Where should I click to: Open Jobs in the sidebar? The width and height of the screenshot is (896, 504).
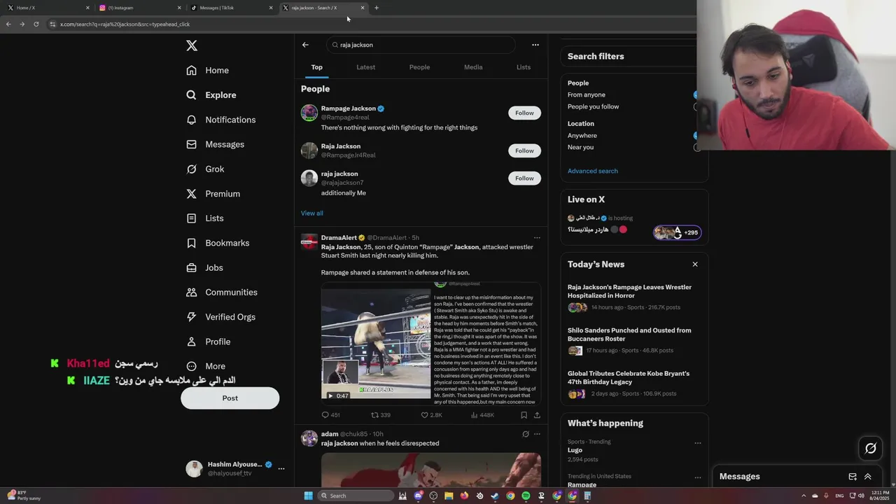coord(205,267)
